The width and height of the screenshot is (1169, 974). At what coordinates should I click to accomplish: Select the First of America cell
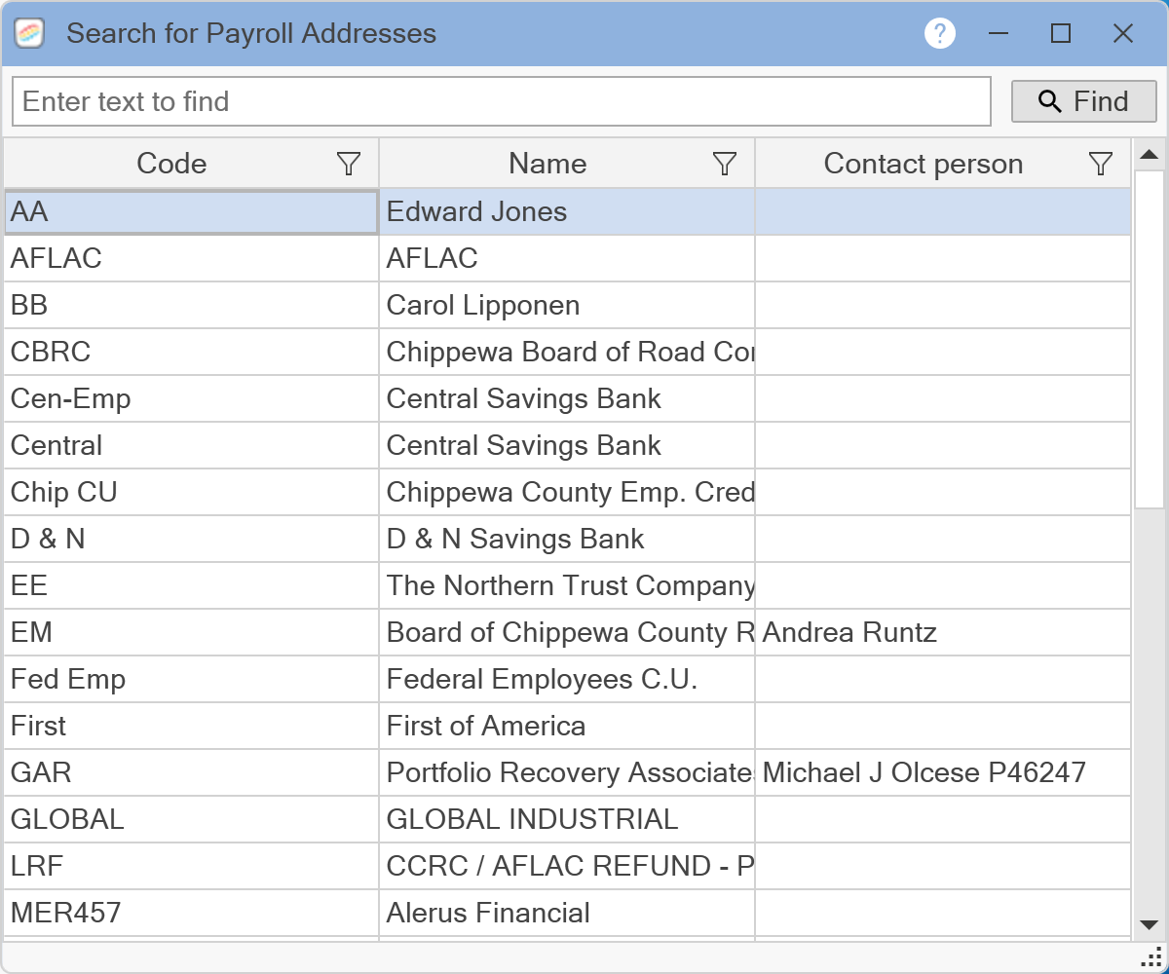tap(567, 727)
